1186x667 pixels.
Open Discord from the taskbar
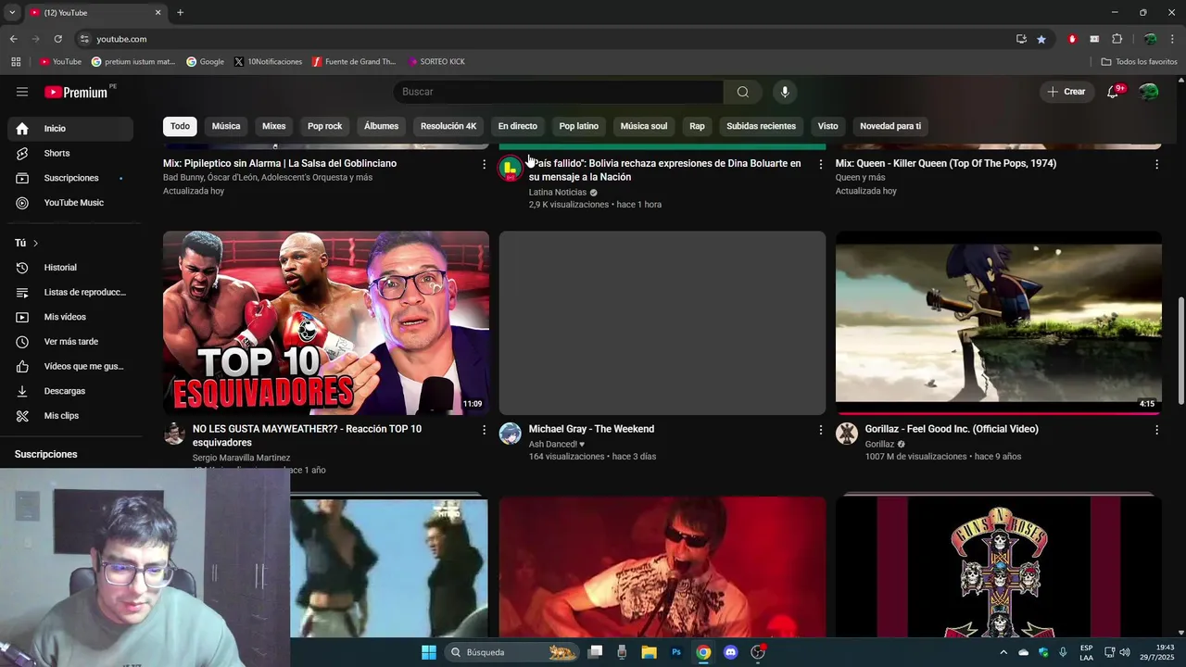pyautogui.click(x=730, y=652)
